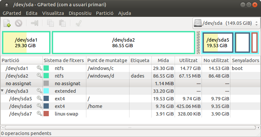Open the Dispositiu menu
This screenshot has height=137, width=261.
click(x=80, y=13)
